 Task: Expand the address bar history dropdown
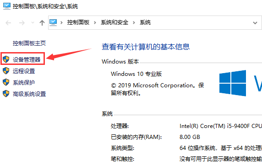point(255,23)
